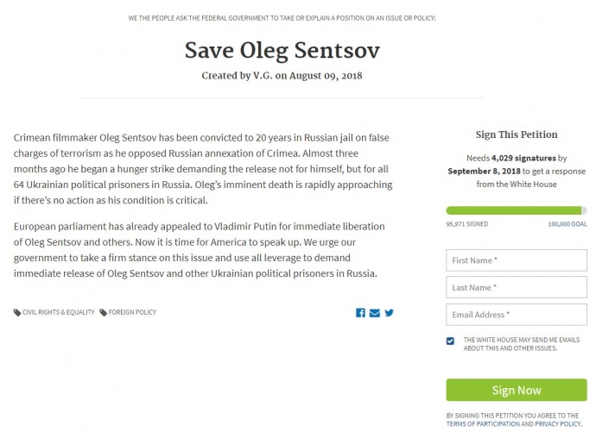Click into the Last Name field

517,287
